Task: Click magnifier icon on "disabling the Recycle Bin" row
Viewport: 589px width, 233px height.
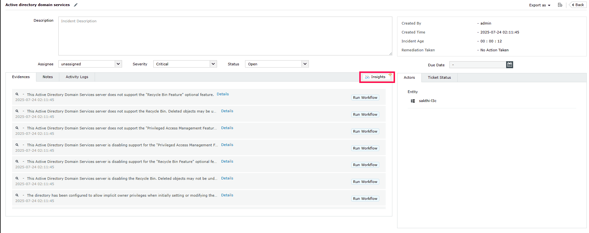Action: [x=17, y=178]
